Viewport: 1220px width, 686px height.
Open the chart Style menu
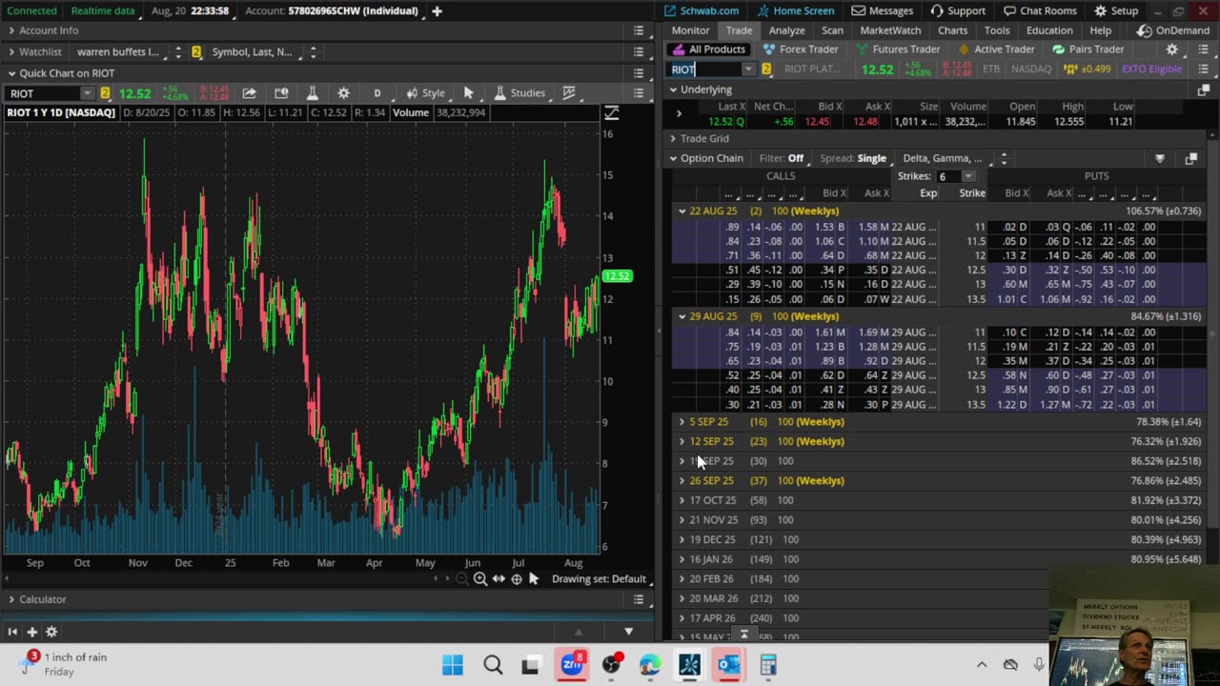425,92
